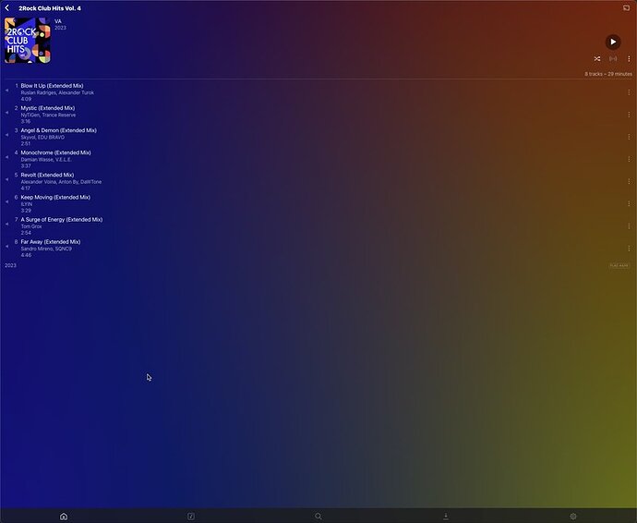
Task: Open the Search tab
Action: [x=318, y=517]
